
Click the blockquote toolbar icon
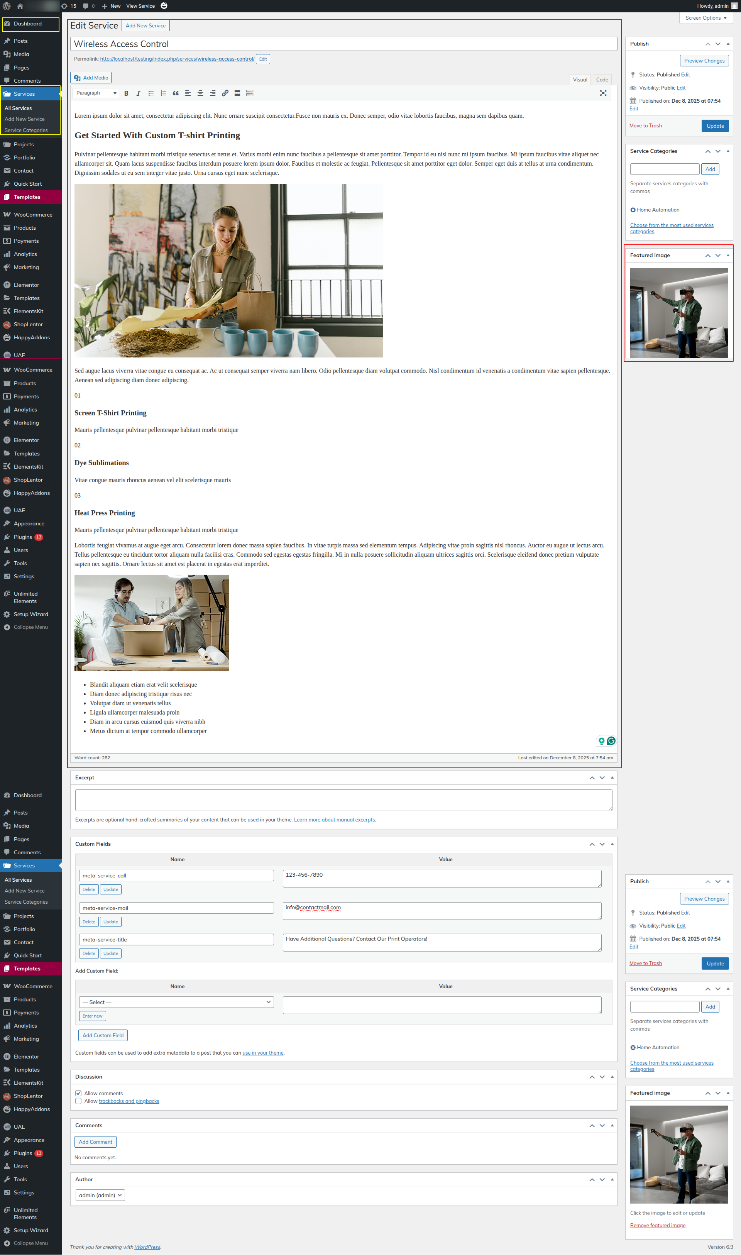point(176,93)
